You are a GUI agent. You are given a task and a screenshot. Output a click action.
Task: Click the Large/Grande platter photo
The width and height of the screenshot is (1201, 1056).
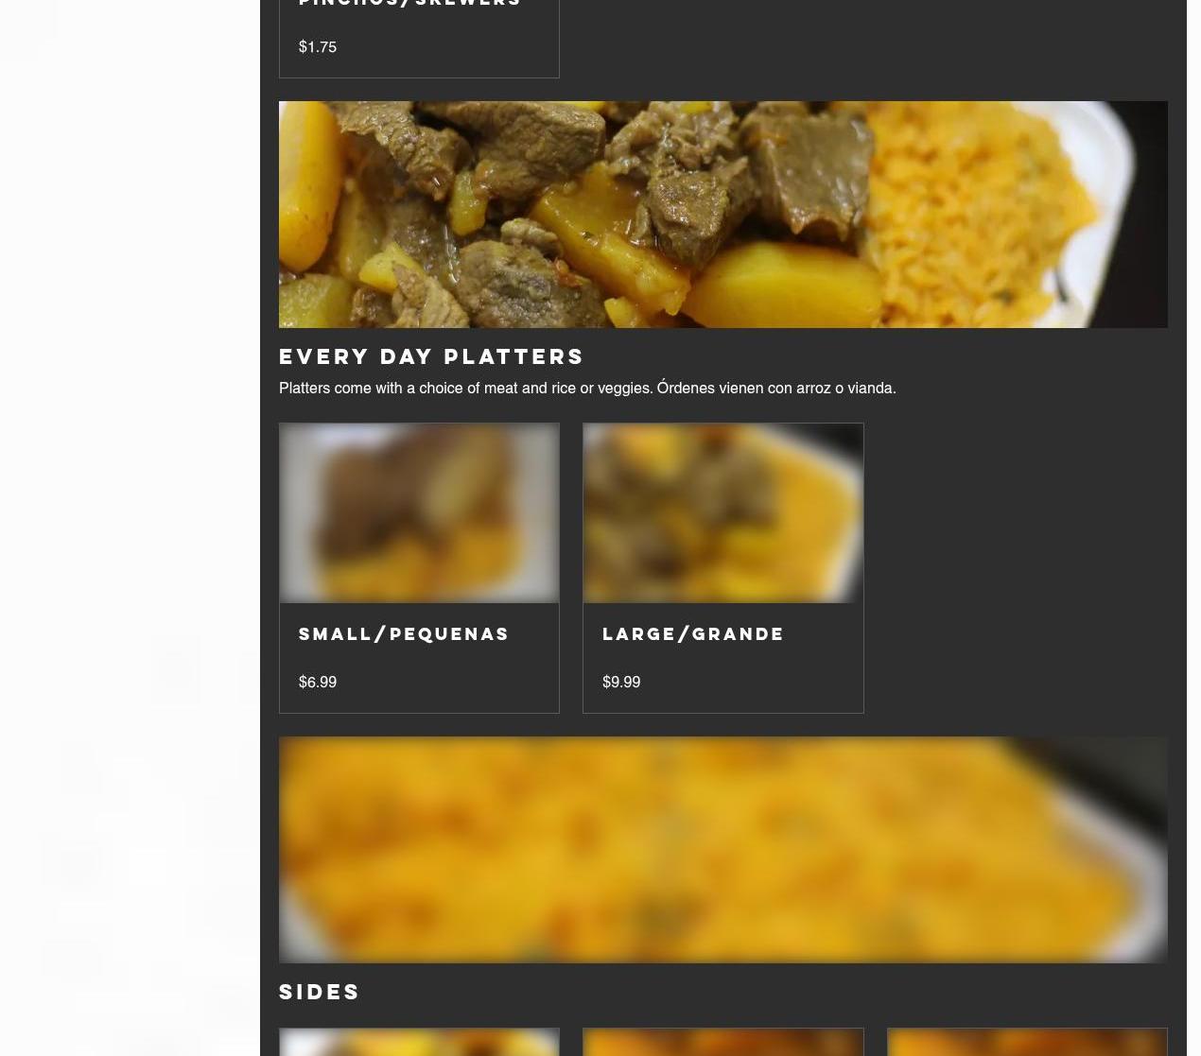723,512
